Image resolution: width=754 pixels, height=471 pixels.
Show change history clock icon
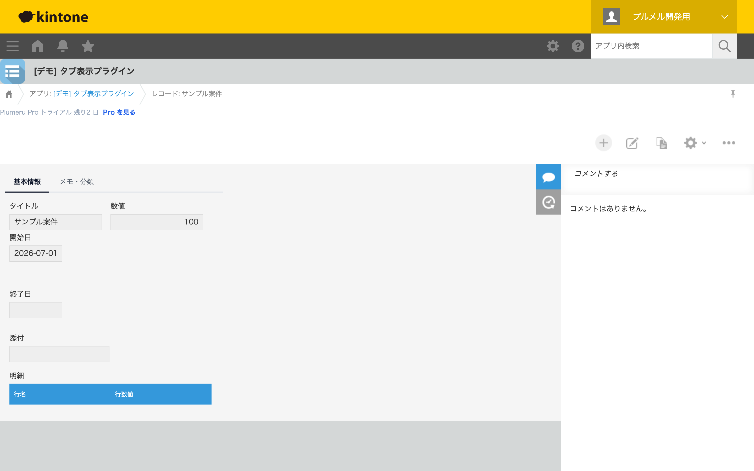coord(548,202)
